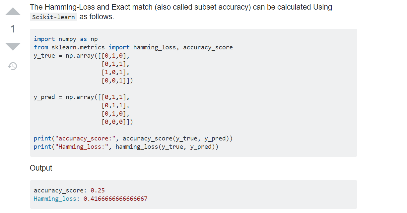Image resolution: width=407 pixels, height=213 pixels.
Task: Click the [1,0,1] row in y_true
Action: pyautogui.click(x=115, y=72)
